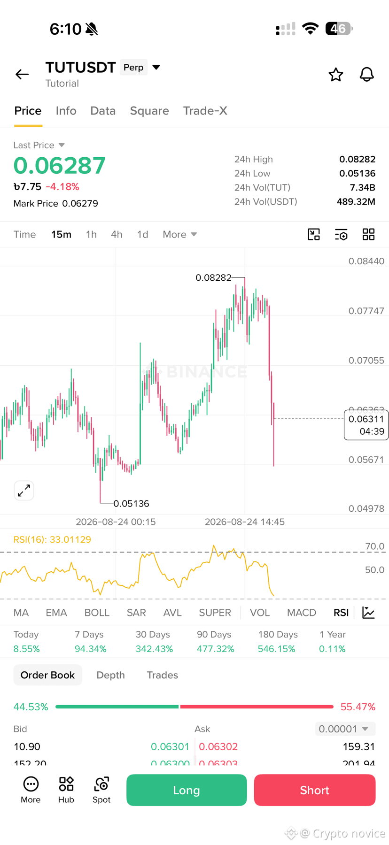Tap the 24h Vol(USDT) value 489.32M
This screenshot has height=845, width=389.
356,201
